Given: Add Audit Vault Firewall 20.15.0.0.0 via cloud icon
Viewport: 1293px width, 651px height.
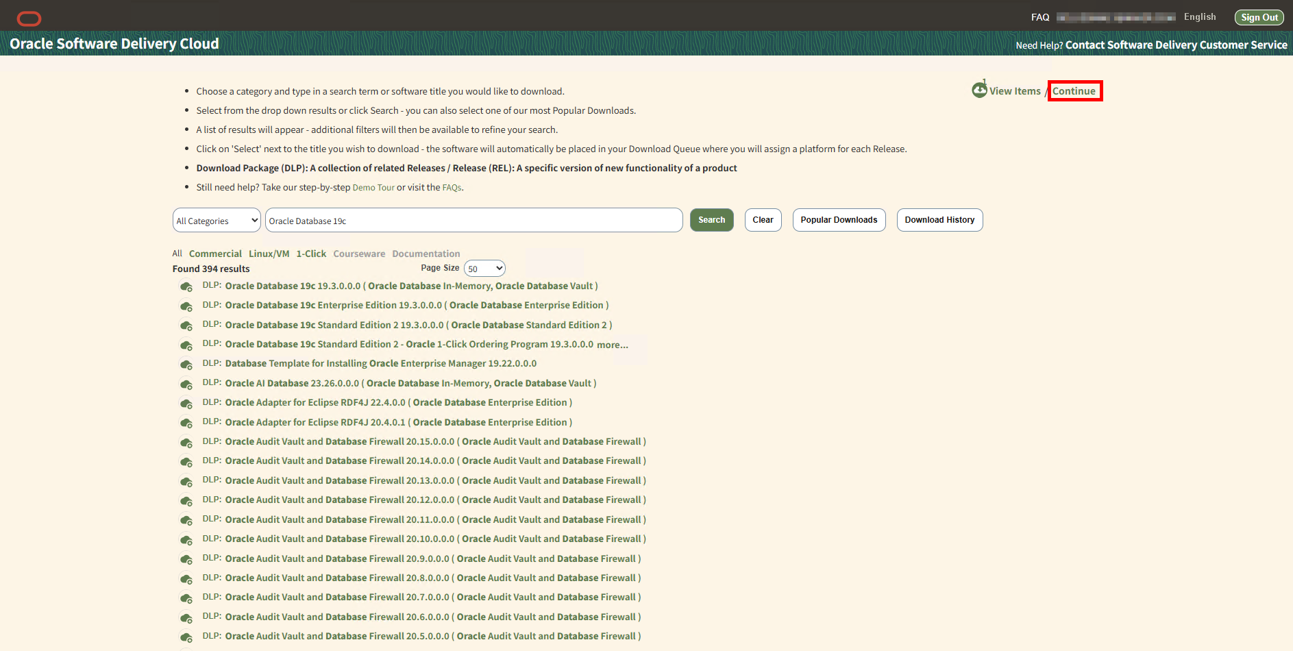Looking at the screenshot, I should (186, 442).
